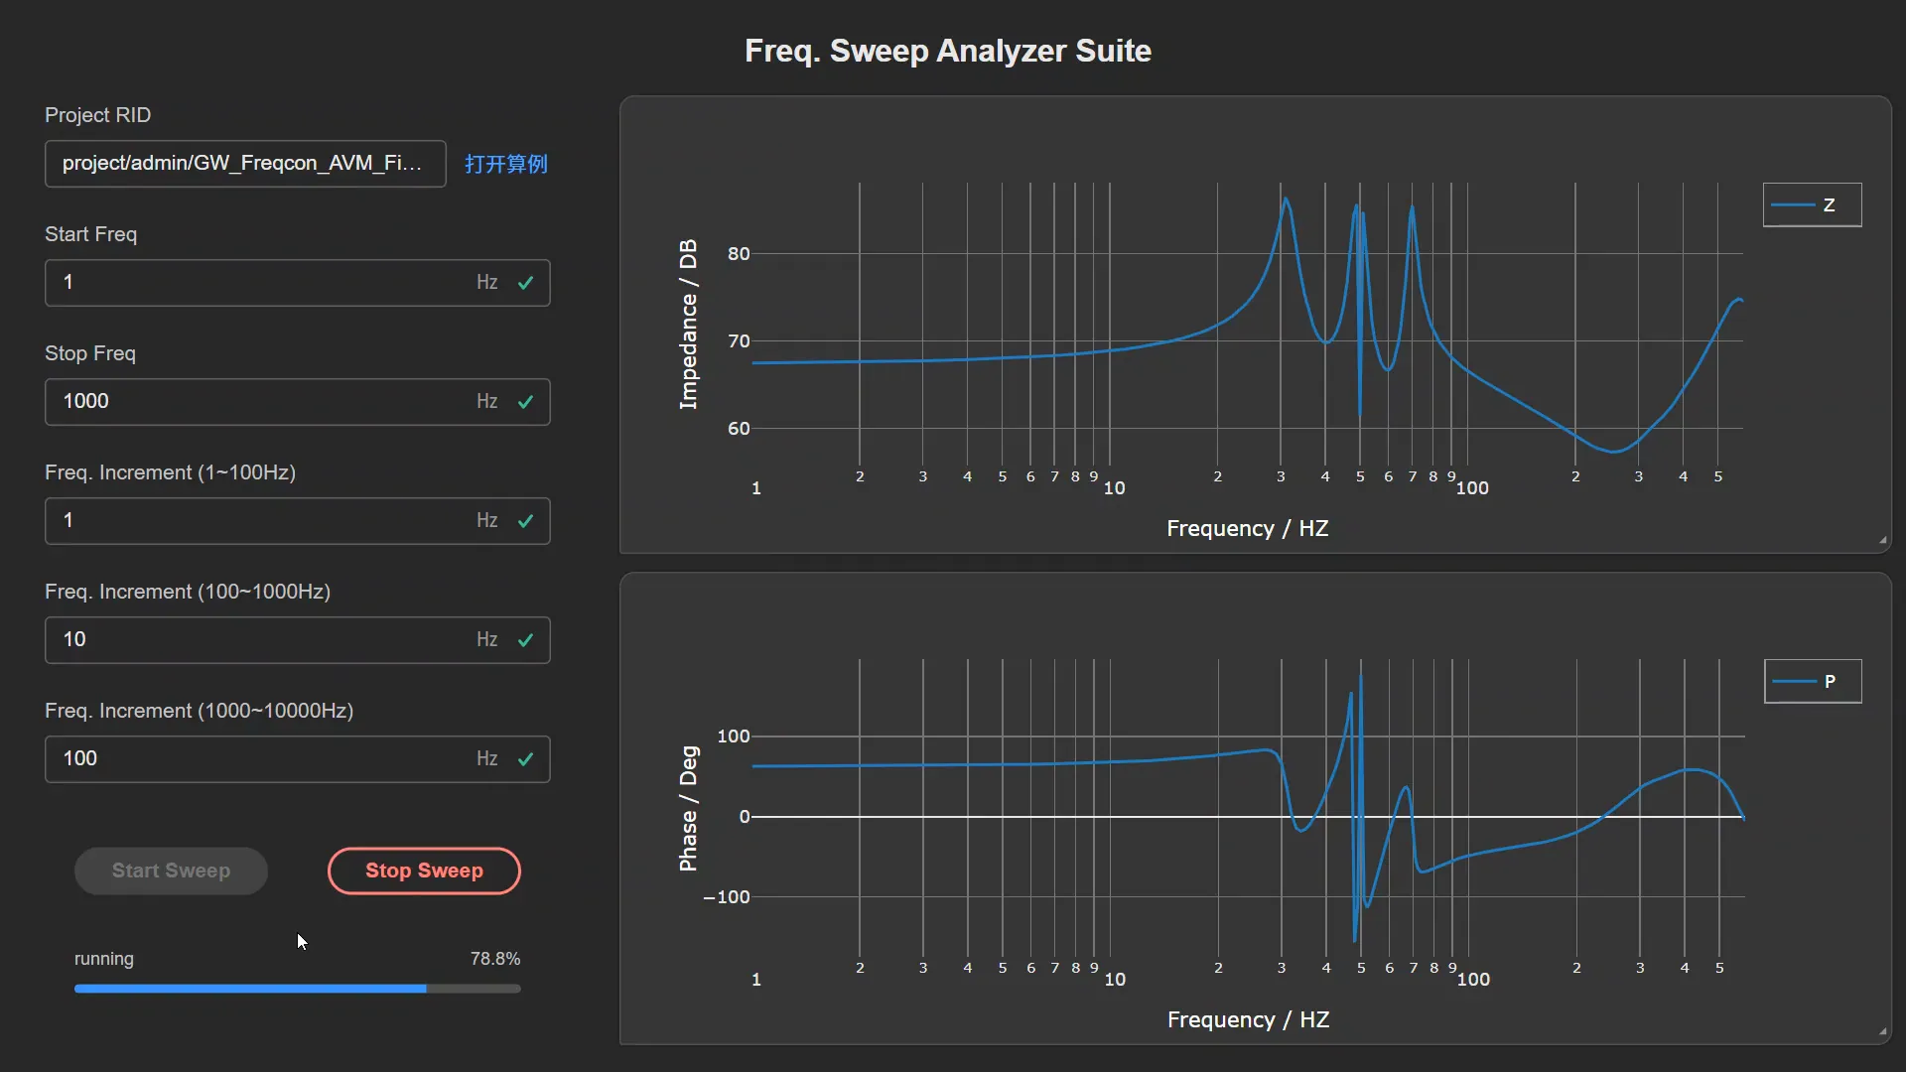
Task: Click the Freq. Increment (1000~10000Hz) label
Action: click(200, 711)
